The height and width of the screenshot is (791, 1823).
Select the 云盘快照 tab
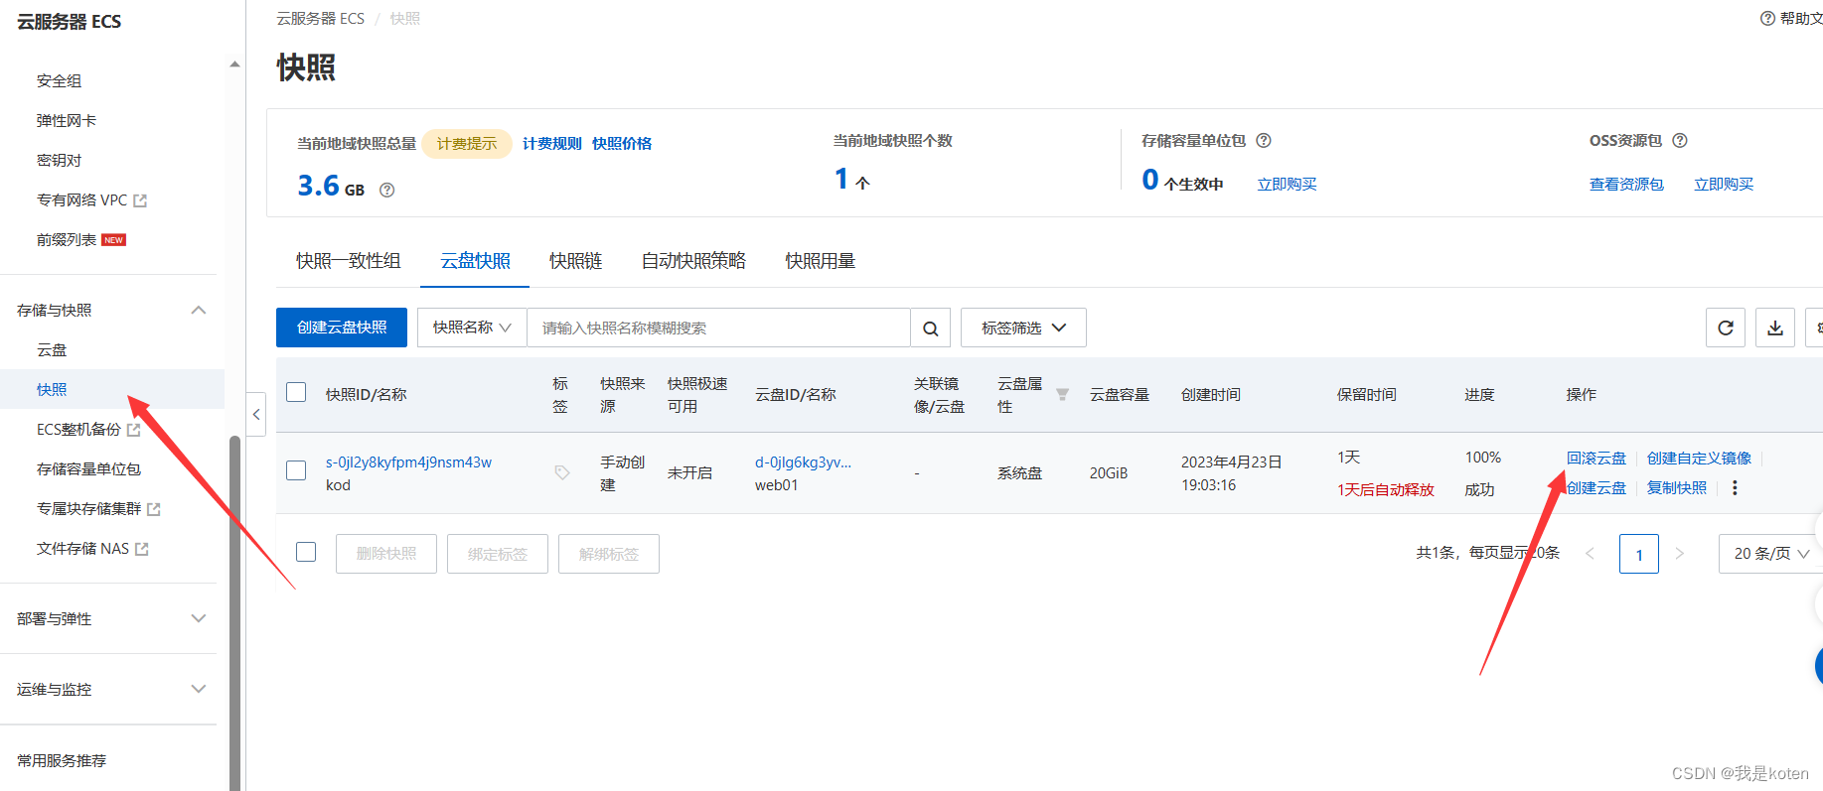click(x=475, y=261)
